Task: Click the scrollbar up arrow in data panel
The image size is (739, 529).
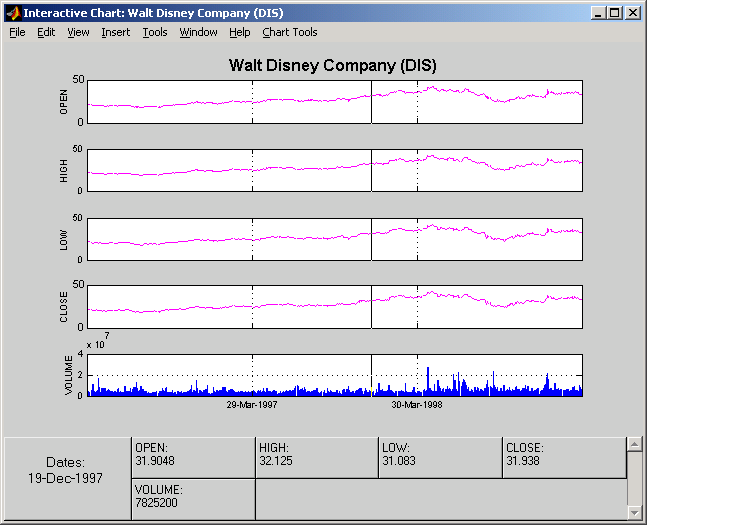Action: [635, 444]
